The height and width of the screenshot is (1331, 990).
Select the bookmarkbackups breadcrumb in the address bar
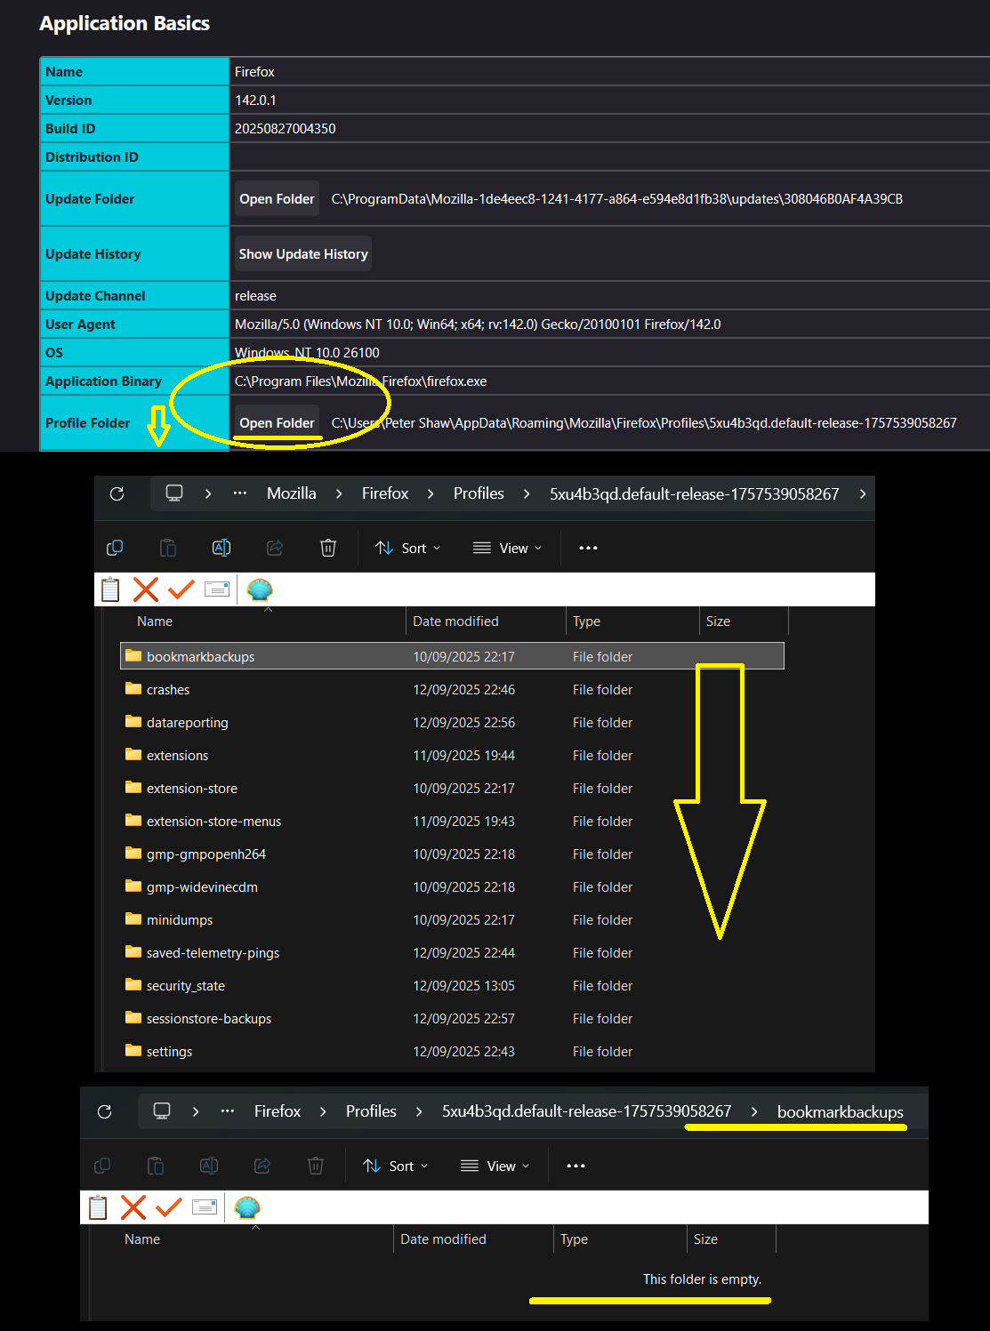coord(840,1111)
